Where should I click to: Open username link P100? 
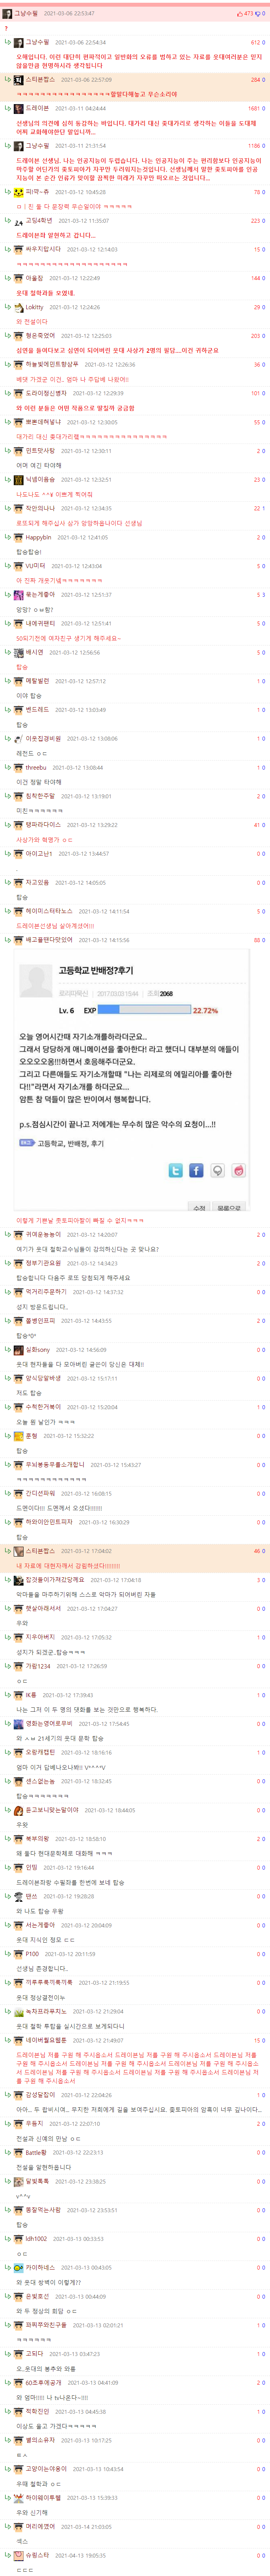click(32, 1954)
